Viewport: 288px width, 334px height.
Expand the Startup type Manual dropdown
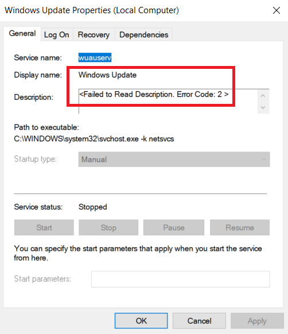(174, 160)
